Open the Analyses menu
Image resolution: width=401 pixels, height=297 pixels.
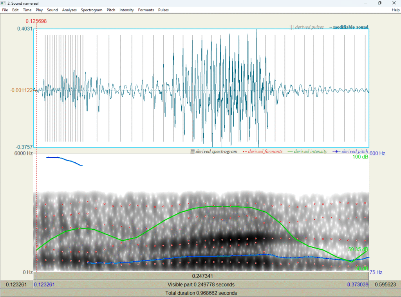click(x=69, y=10)
